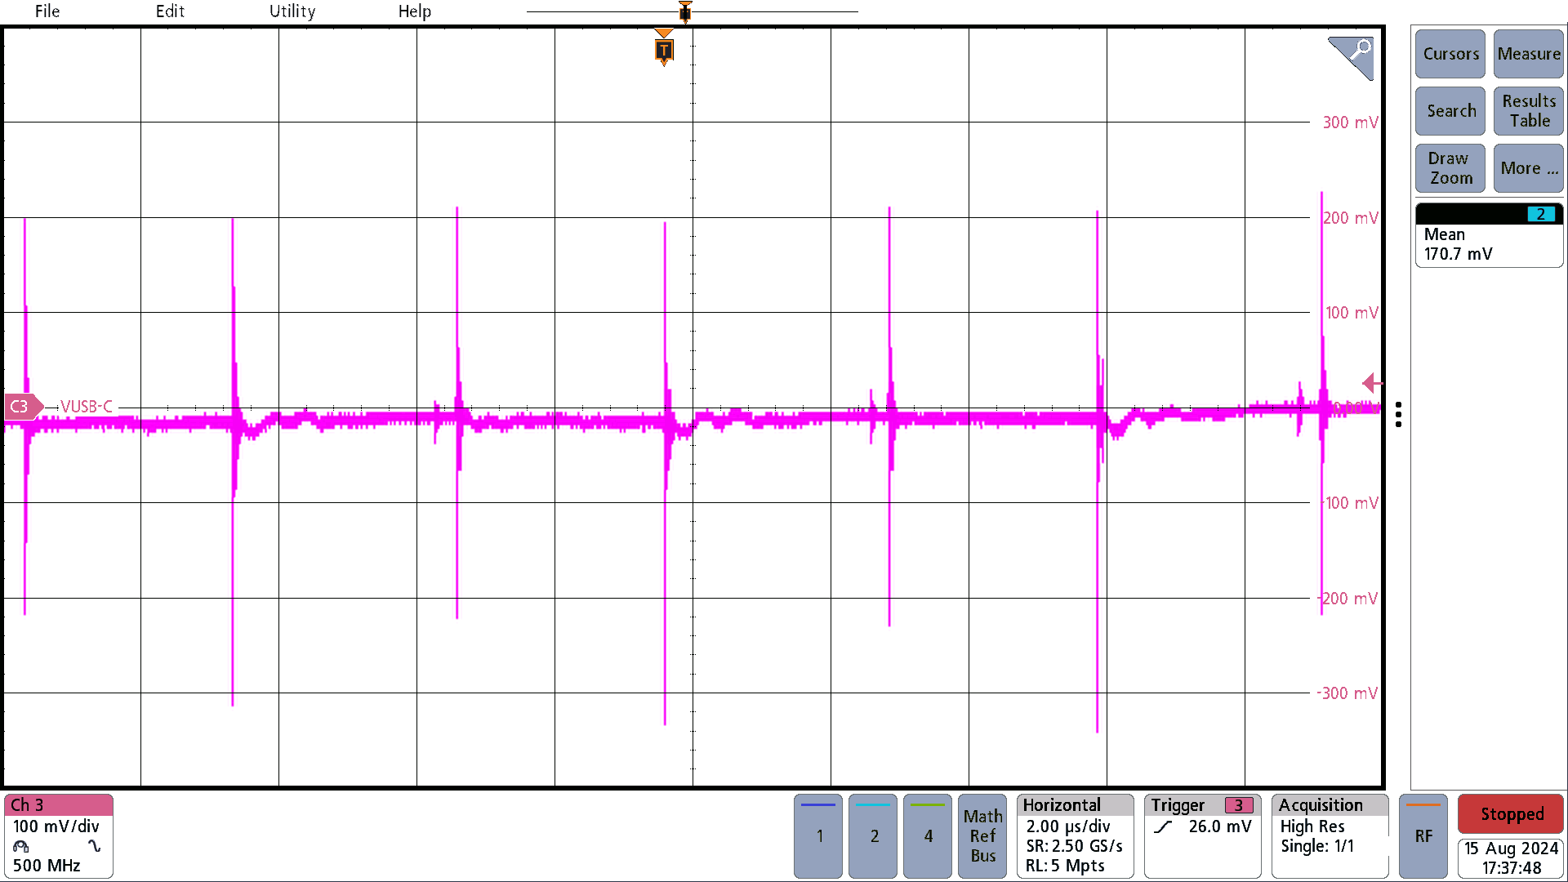Open the Search panel button
Viewport: 1568px width, 882px height.
pyautogui.click(x=1450, y=111)
